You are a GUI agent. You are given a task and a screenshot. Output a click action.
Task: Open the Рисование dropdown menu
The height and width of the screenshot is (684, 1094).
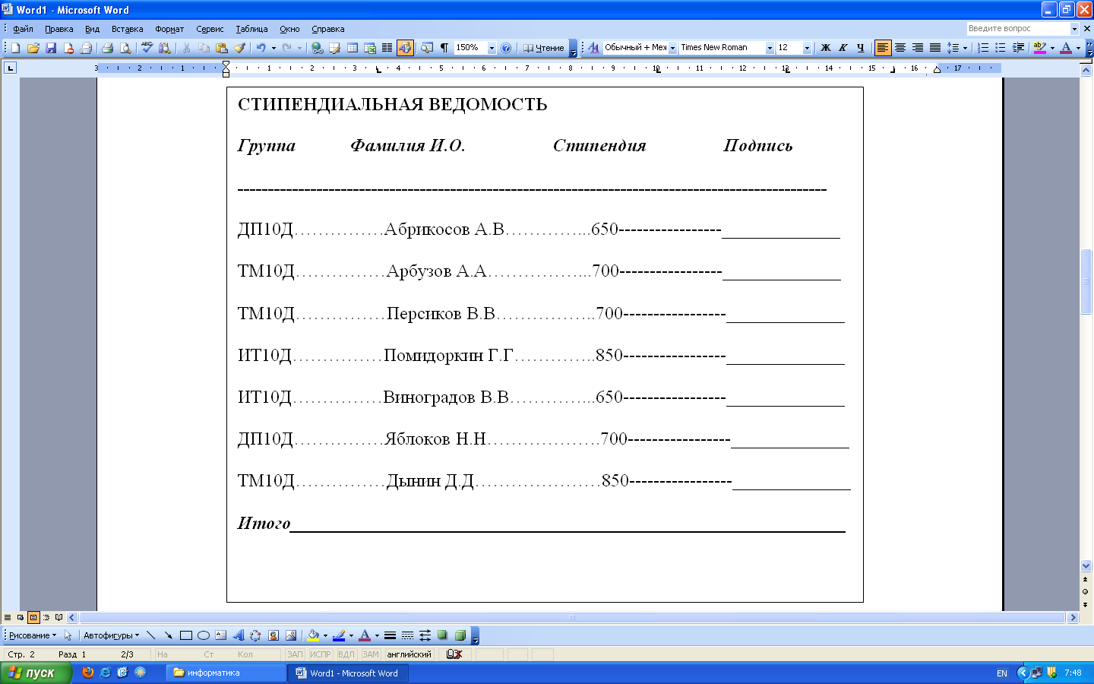coord(33,635)
